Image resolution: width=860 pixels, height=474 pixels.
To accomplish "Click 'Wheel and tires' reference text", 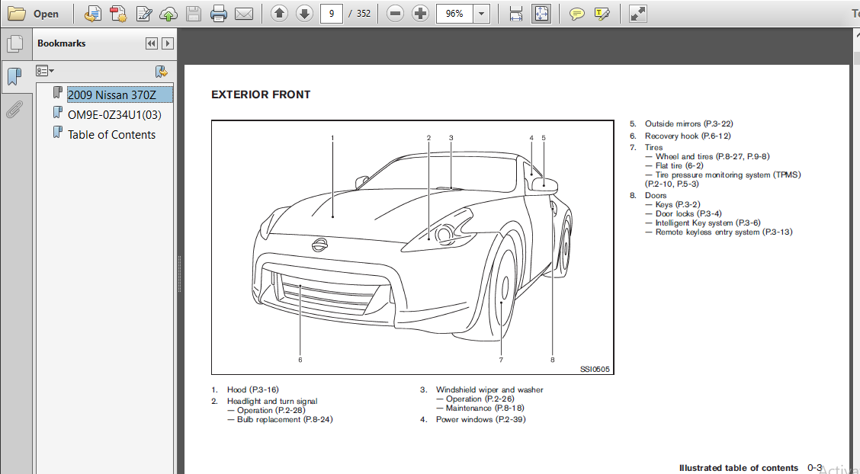I will pyautogui.click(x=685, y=156).
